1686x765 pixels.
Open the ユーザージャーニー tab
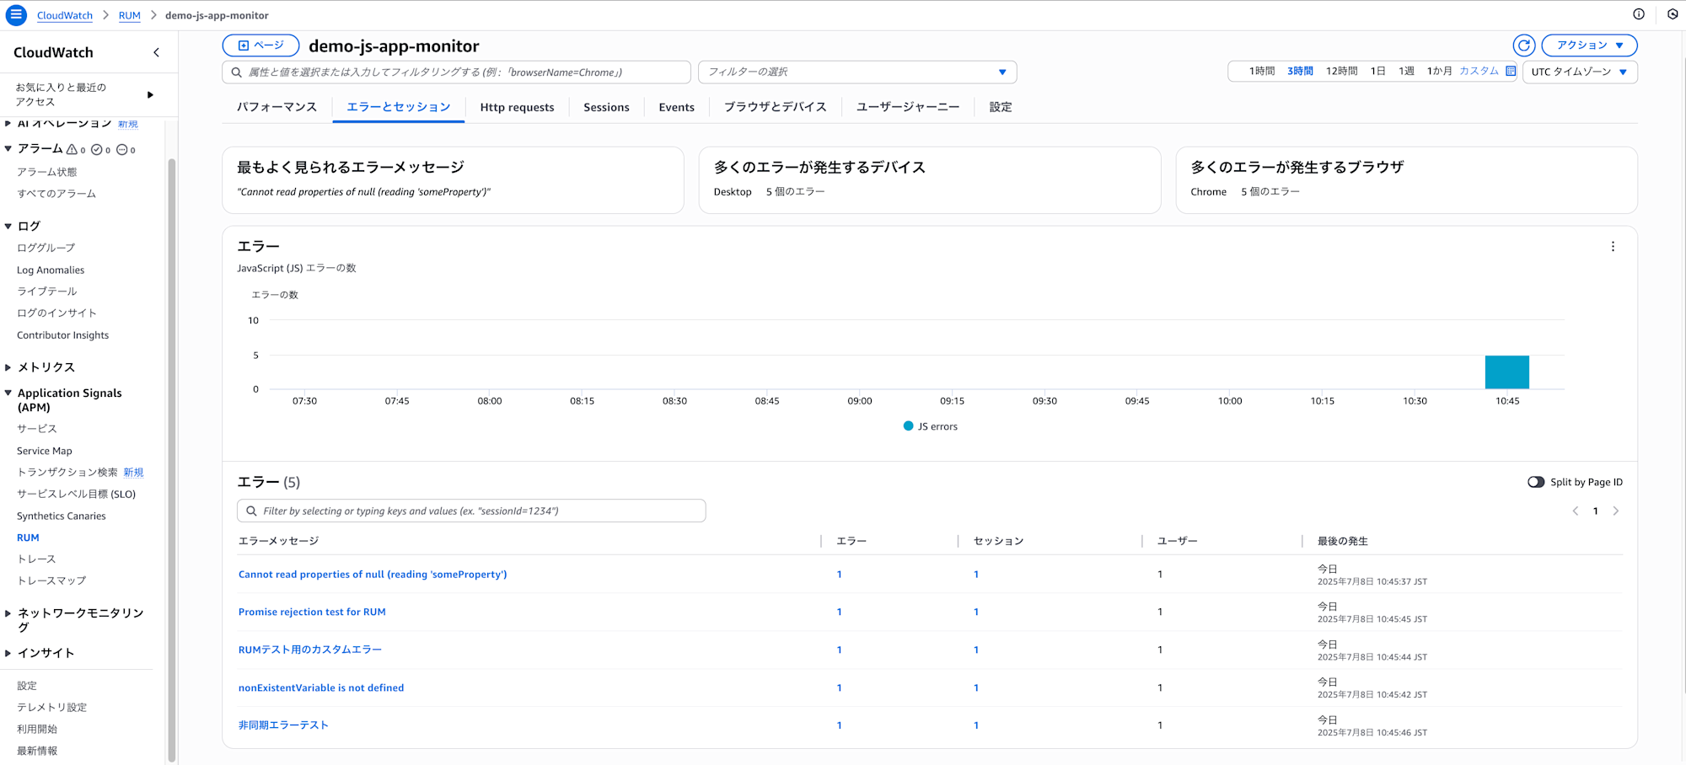click(908, 107)
